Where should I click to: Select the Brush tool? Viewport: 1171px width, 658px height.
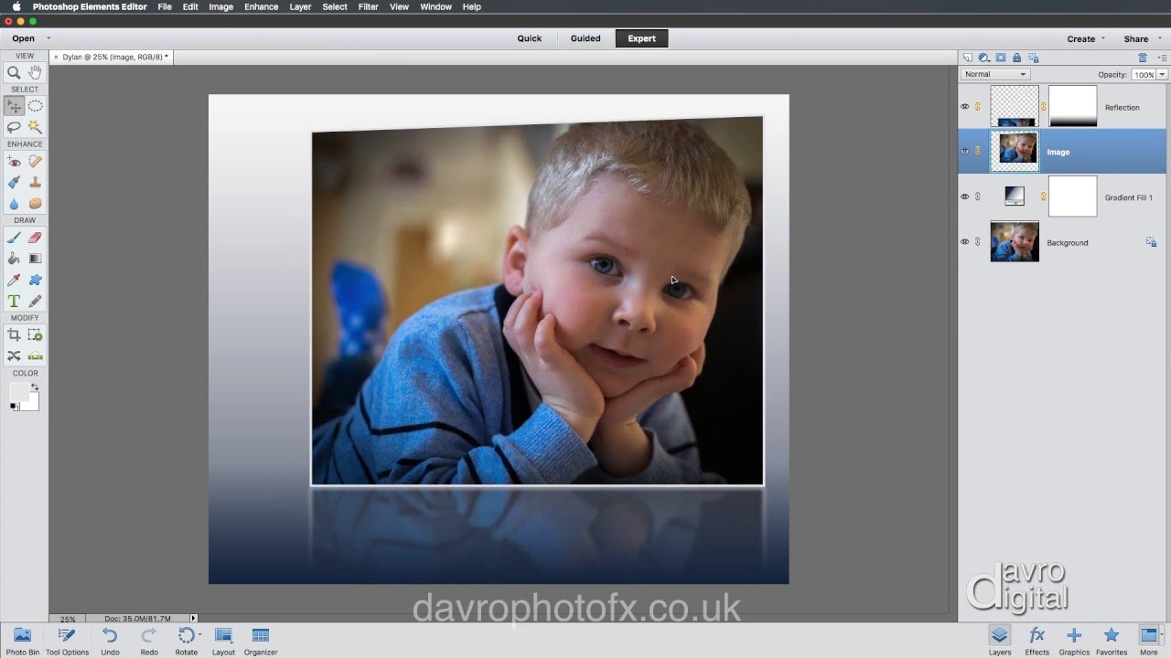14,237
